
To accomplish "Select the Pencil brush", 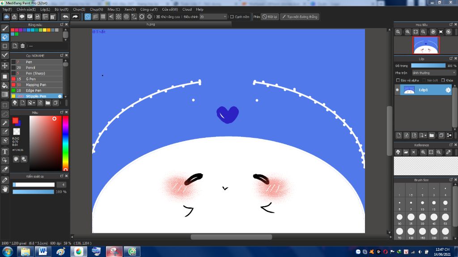I will point(37,68).
